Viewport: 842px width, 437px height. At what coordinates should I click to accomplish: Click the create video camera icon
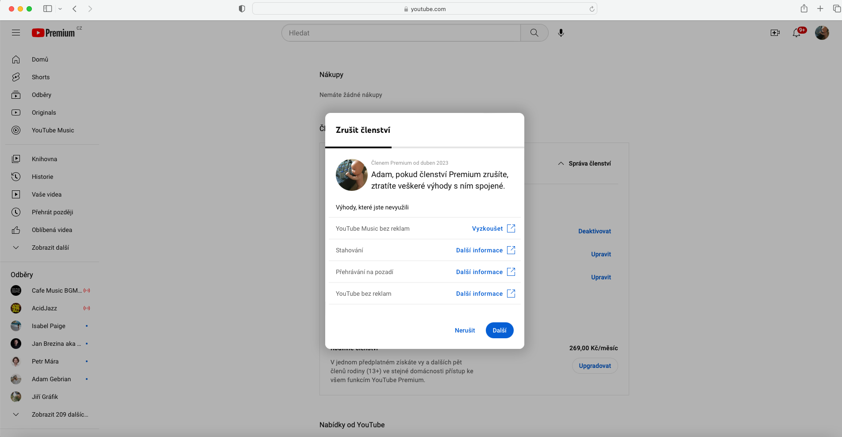pyautogui.click(x=775, y=33)
